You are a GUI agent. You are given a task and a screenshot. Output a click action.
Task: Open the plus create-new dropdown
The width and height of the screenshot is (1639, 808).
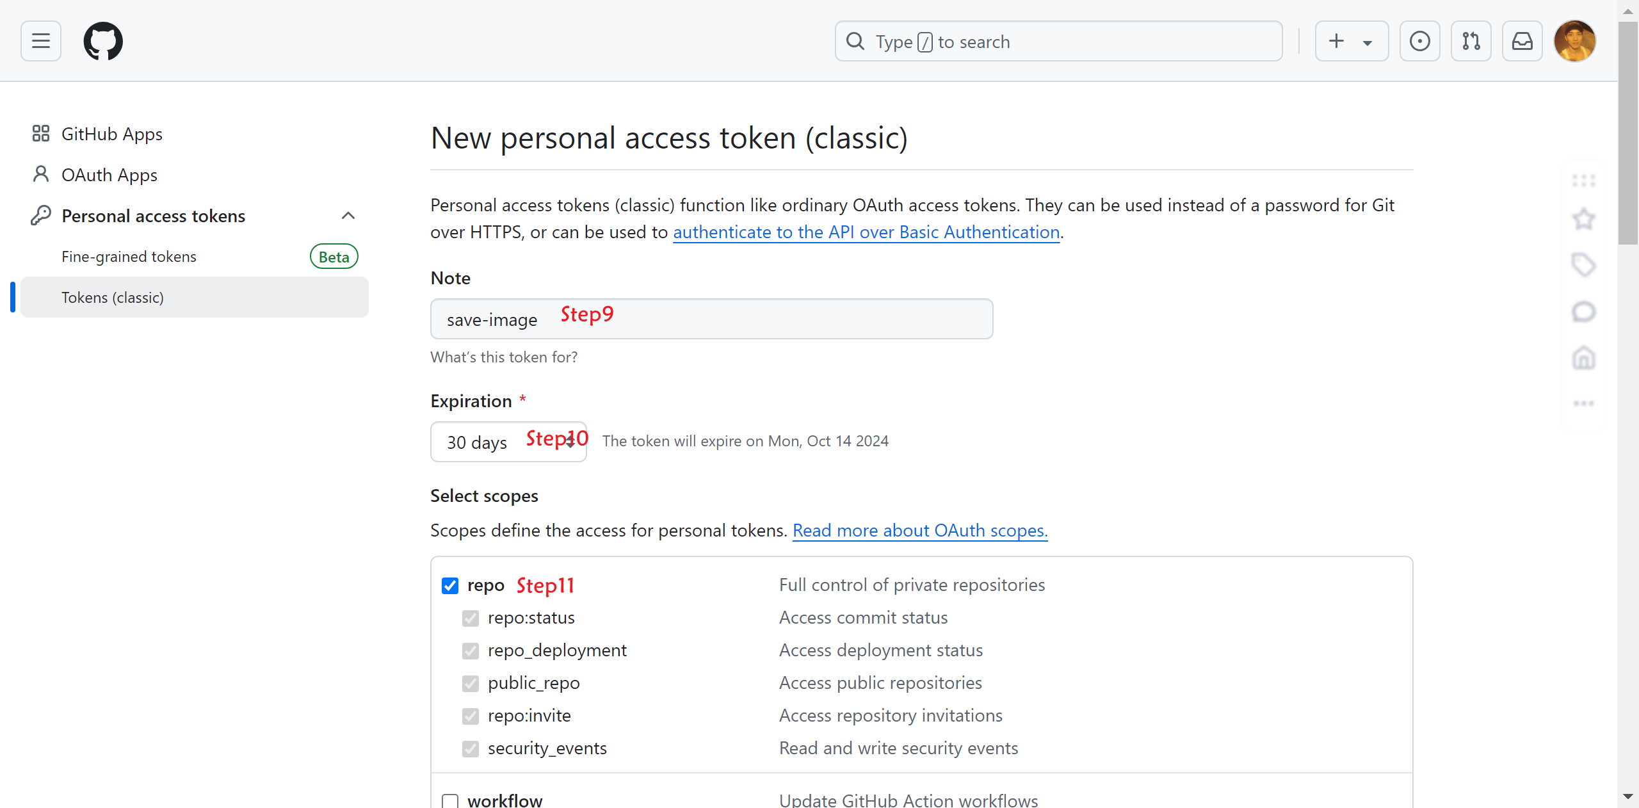tap(1352, 41)
